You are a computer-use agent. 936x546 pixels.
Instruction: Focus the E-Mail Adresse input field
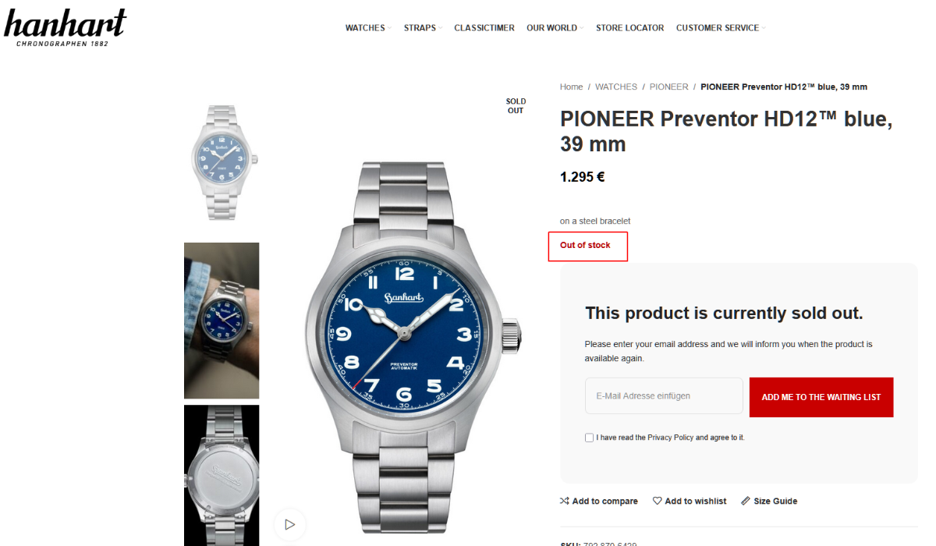pyautogui.click(x=664, y=396)
